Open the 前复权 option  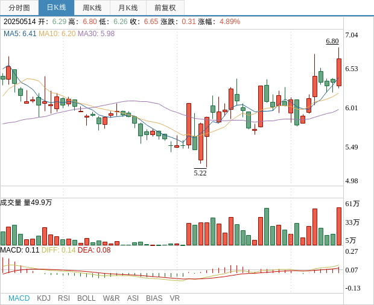click(x=165, y=8)
